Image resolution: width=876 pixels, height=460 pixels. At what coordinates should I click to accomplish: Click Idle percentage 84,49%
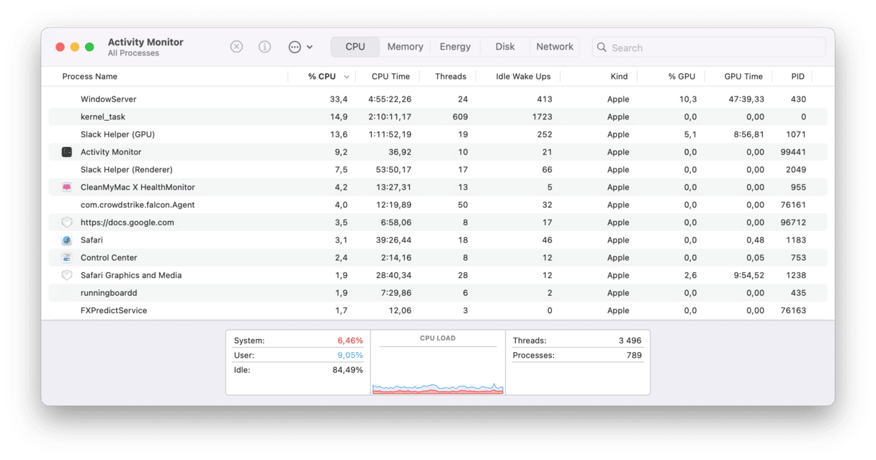(348, 370)
